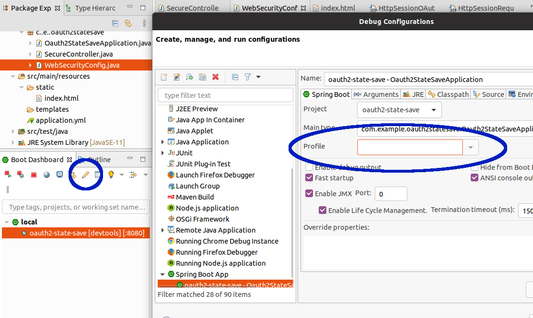Collapse all launch configuration types
Image resolution: width=533 pixels, height=318 pixels.
[236, 77]
